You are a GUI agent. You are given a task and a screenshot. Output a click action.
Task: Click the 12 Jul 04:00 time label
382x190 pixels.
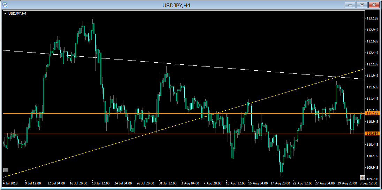[56, 183]
